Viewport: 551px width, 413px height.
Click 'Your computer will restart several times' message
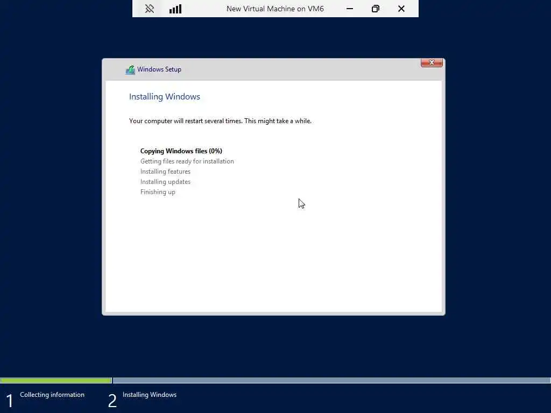pyautogui.click(x=220, y=121)
